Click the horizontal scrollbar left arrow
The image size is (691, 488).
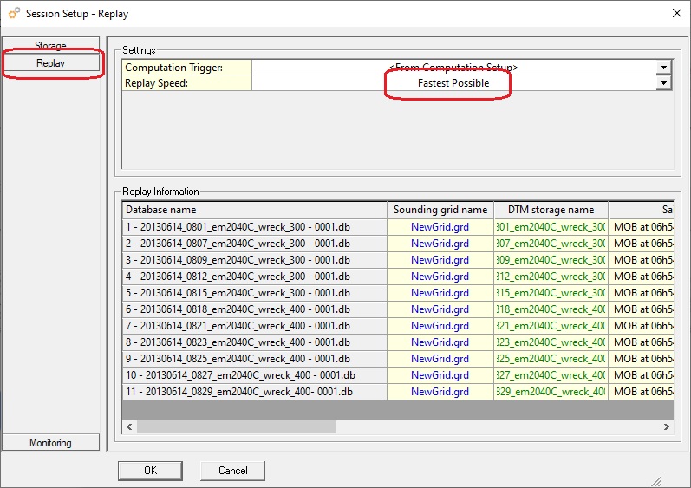tap(129, 426)
